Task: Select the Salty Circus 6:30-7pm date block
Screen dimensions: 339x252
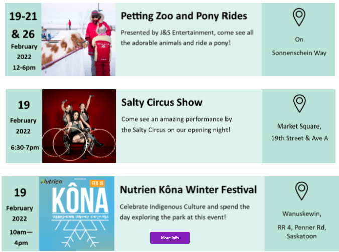Action: tap(24, 126)
